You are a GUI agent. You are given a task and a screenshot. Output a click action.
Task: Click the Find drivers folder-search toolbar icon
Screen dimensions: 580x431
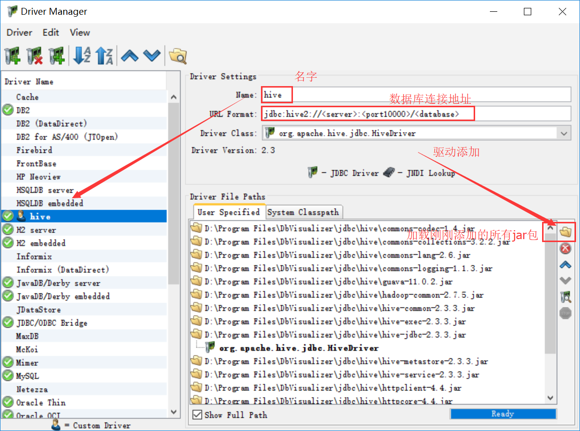pyautogui.click(x=178, y=56)
